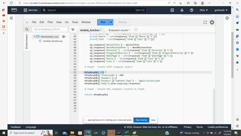
Task: Switch to the lambda_function tab
Action: 90,30
